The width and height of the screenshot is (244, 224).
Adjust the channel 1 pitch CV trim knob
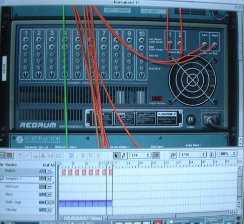(x=26, y=74)
